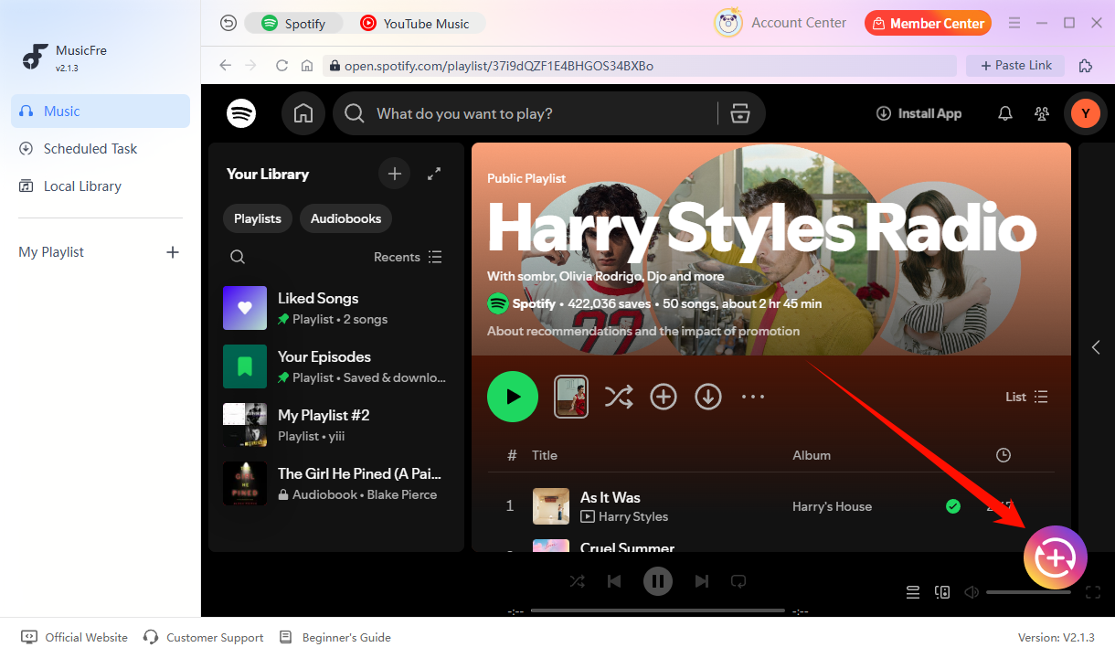Click the 'What do you want to play?' search field
The height and width of the screenshot is (658, 1115).
click(539, 113)
